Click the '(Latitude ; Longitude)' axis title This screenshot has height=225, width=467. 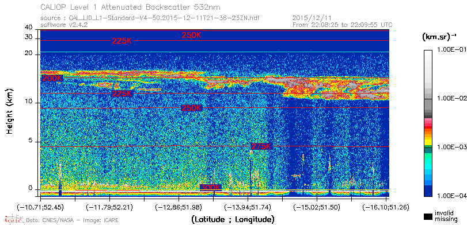click(x=233, y=219)
